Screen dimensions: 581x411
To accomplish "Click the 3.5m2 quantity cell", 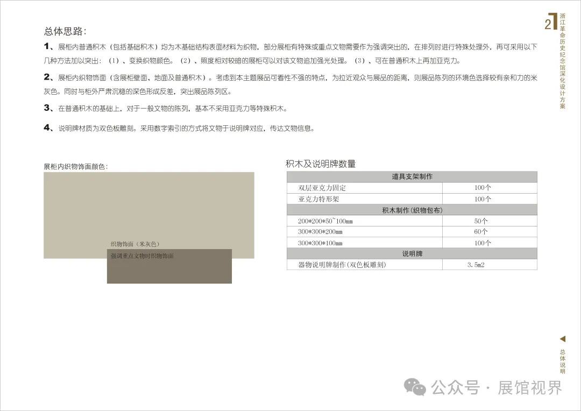I will [x=476, y=265].
